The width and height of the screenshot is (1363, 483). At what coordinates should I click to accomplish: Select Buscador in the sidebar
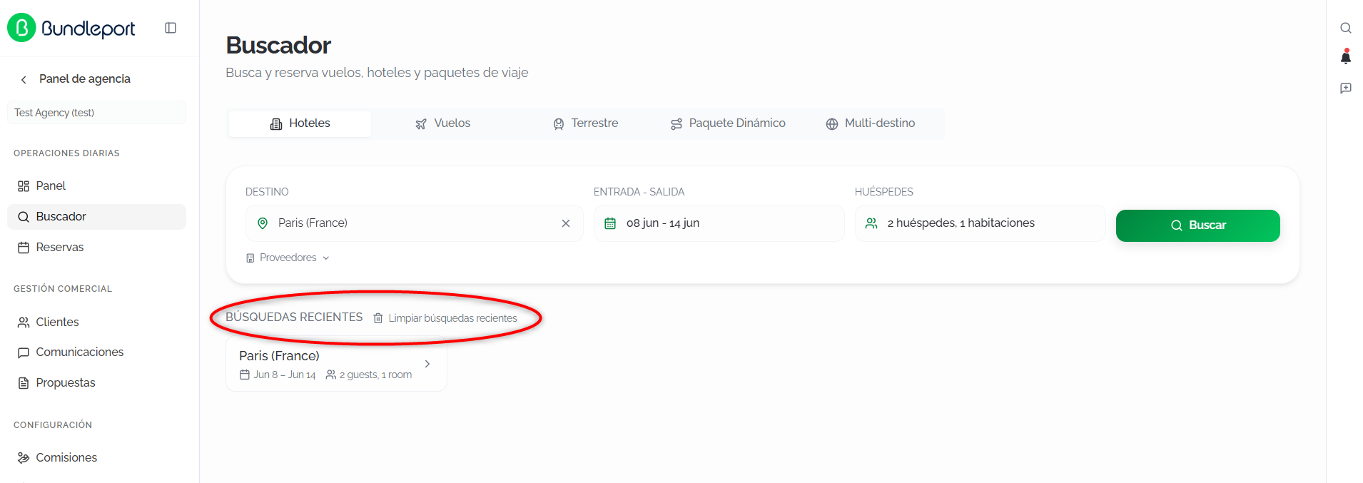click(96, 216)
